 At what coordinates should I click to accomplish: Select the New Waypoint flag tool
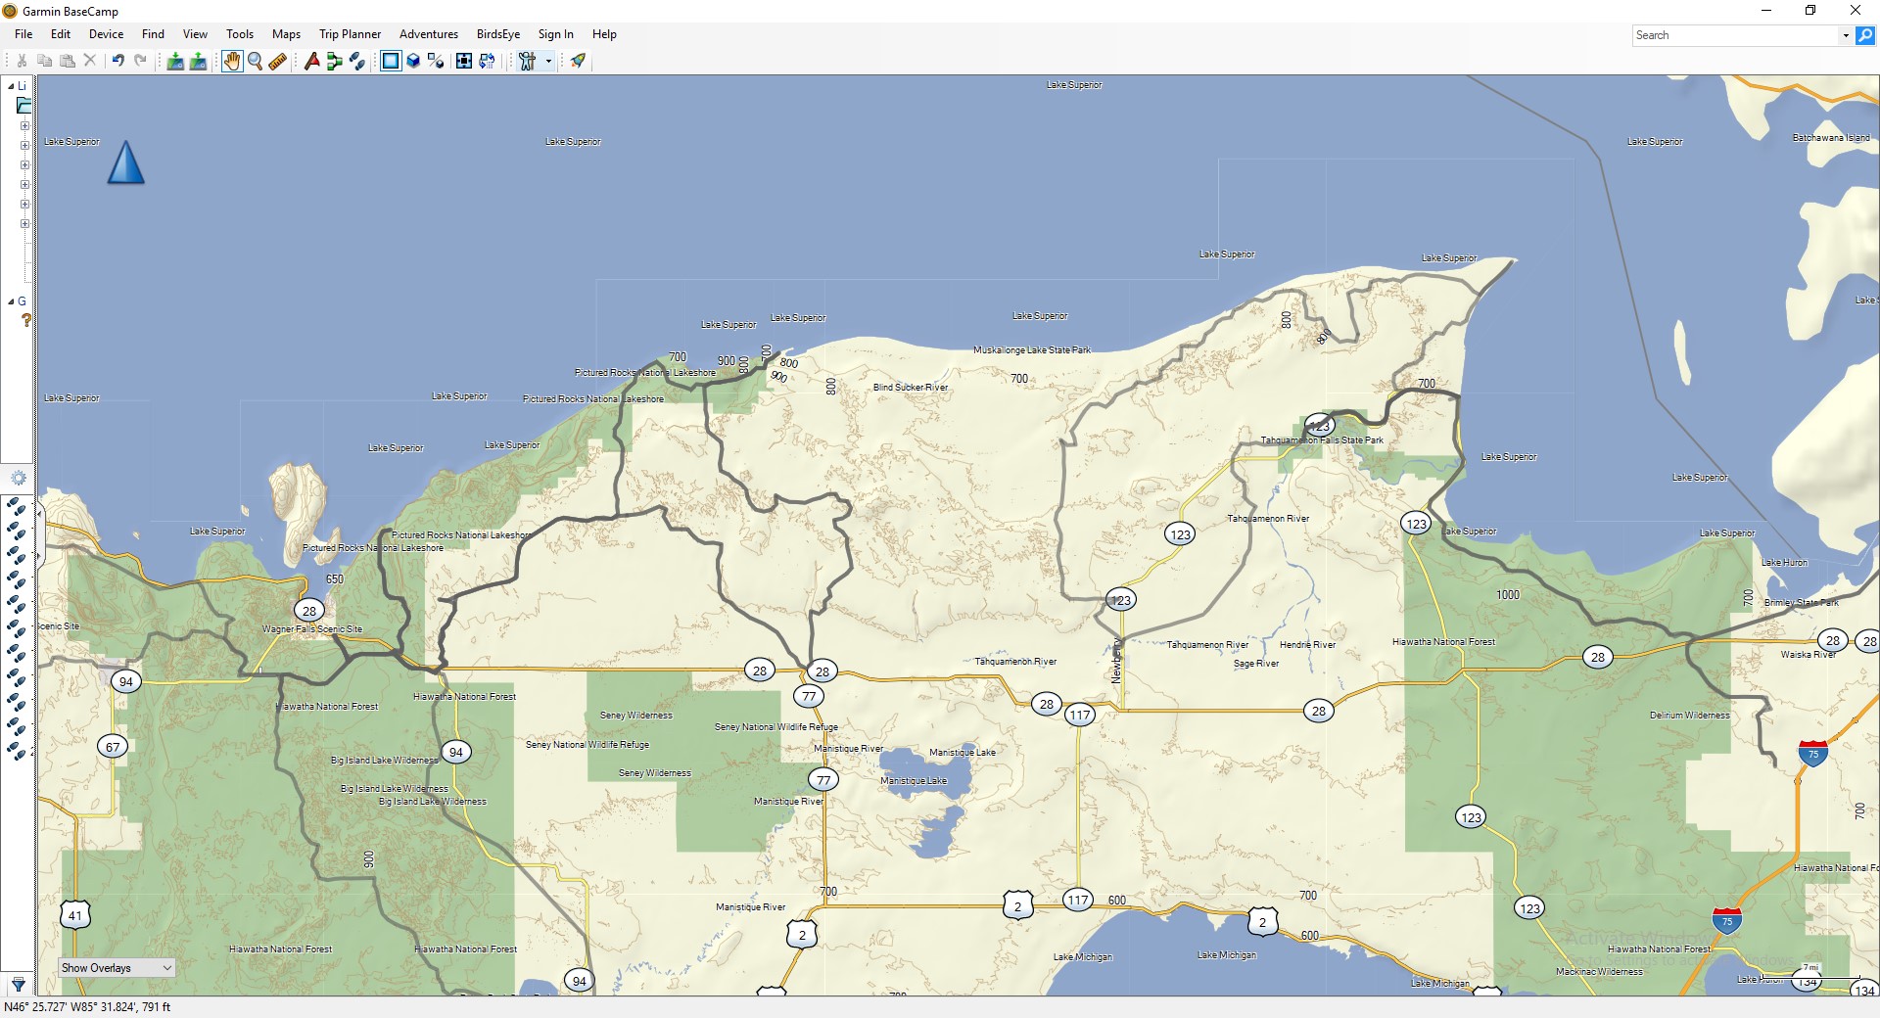tap(311, 61)
